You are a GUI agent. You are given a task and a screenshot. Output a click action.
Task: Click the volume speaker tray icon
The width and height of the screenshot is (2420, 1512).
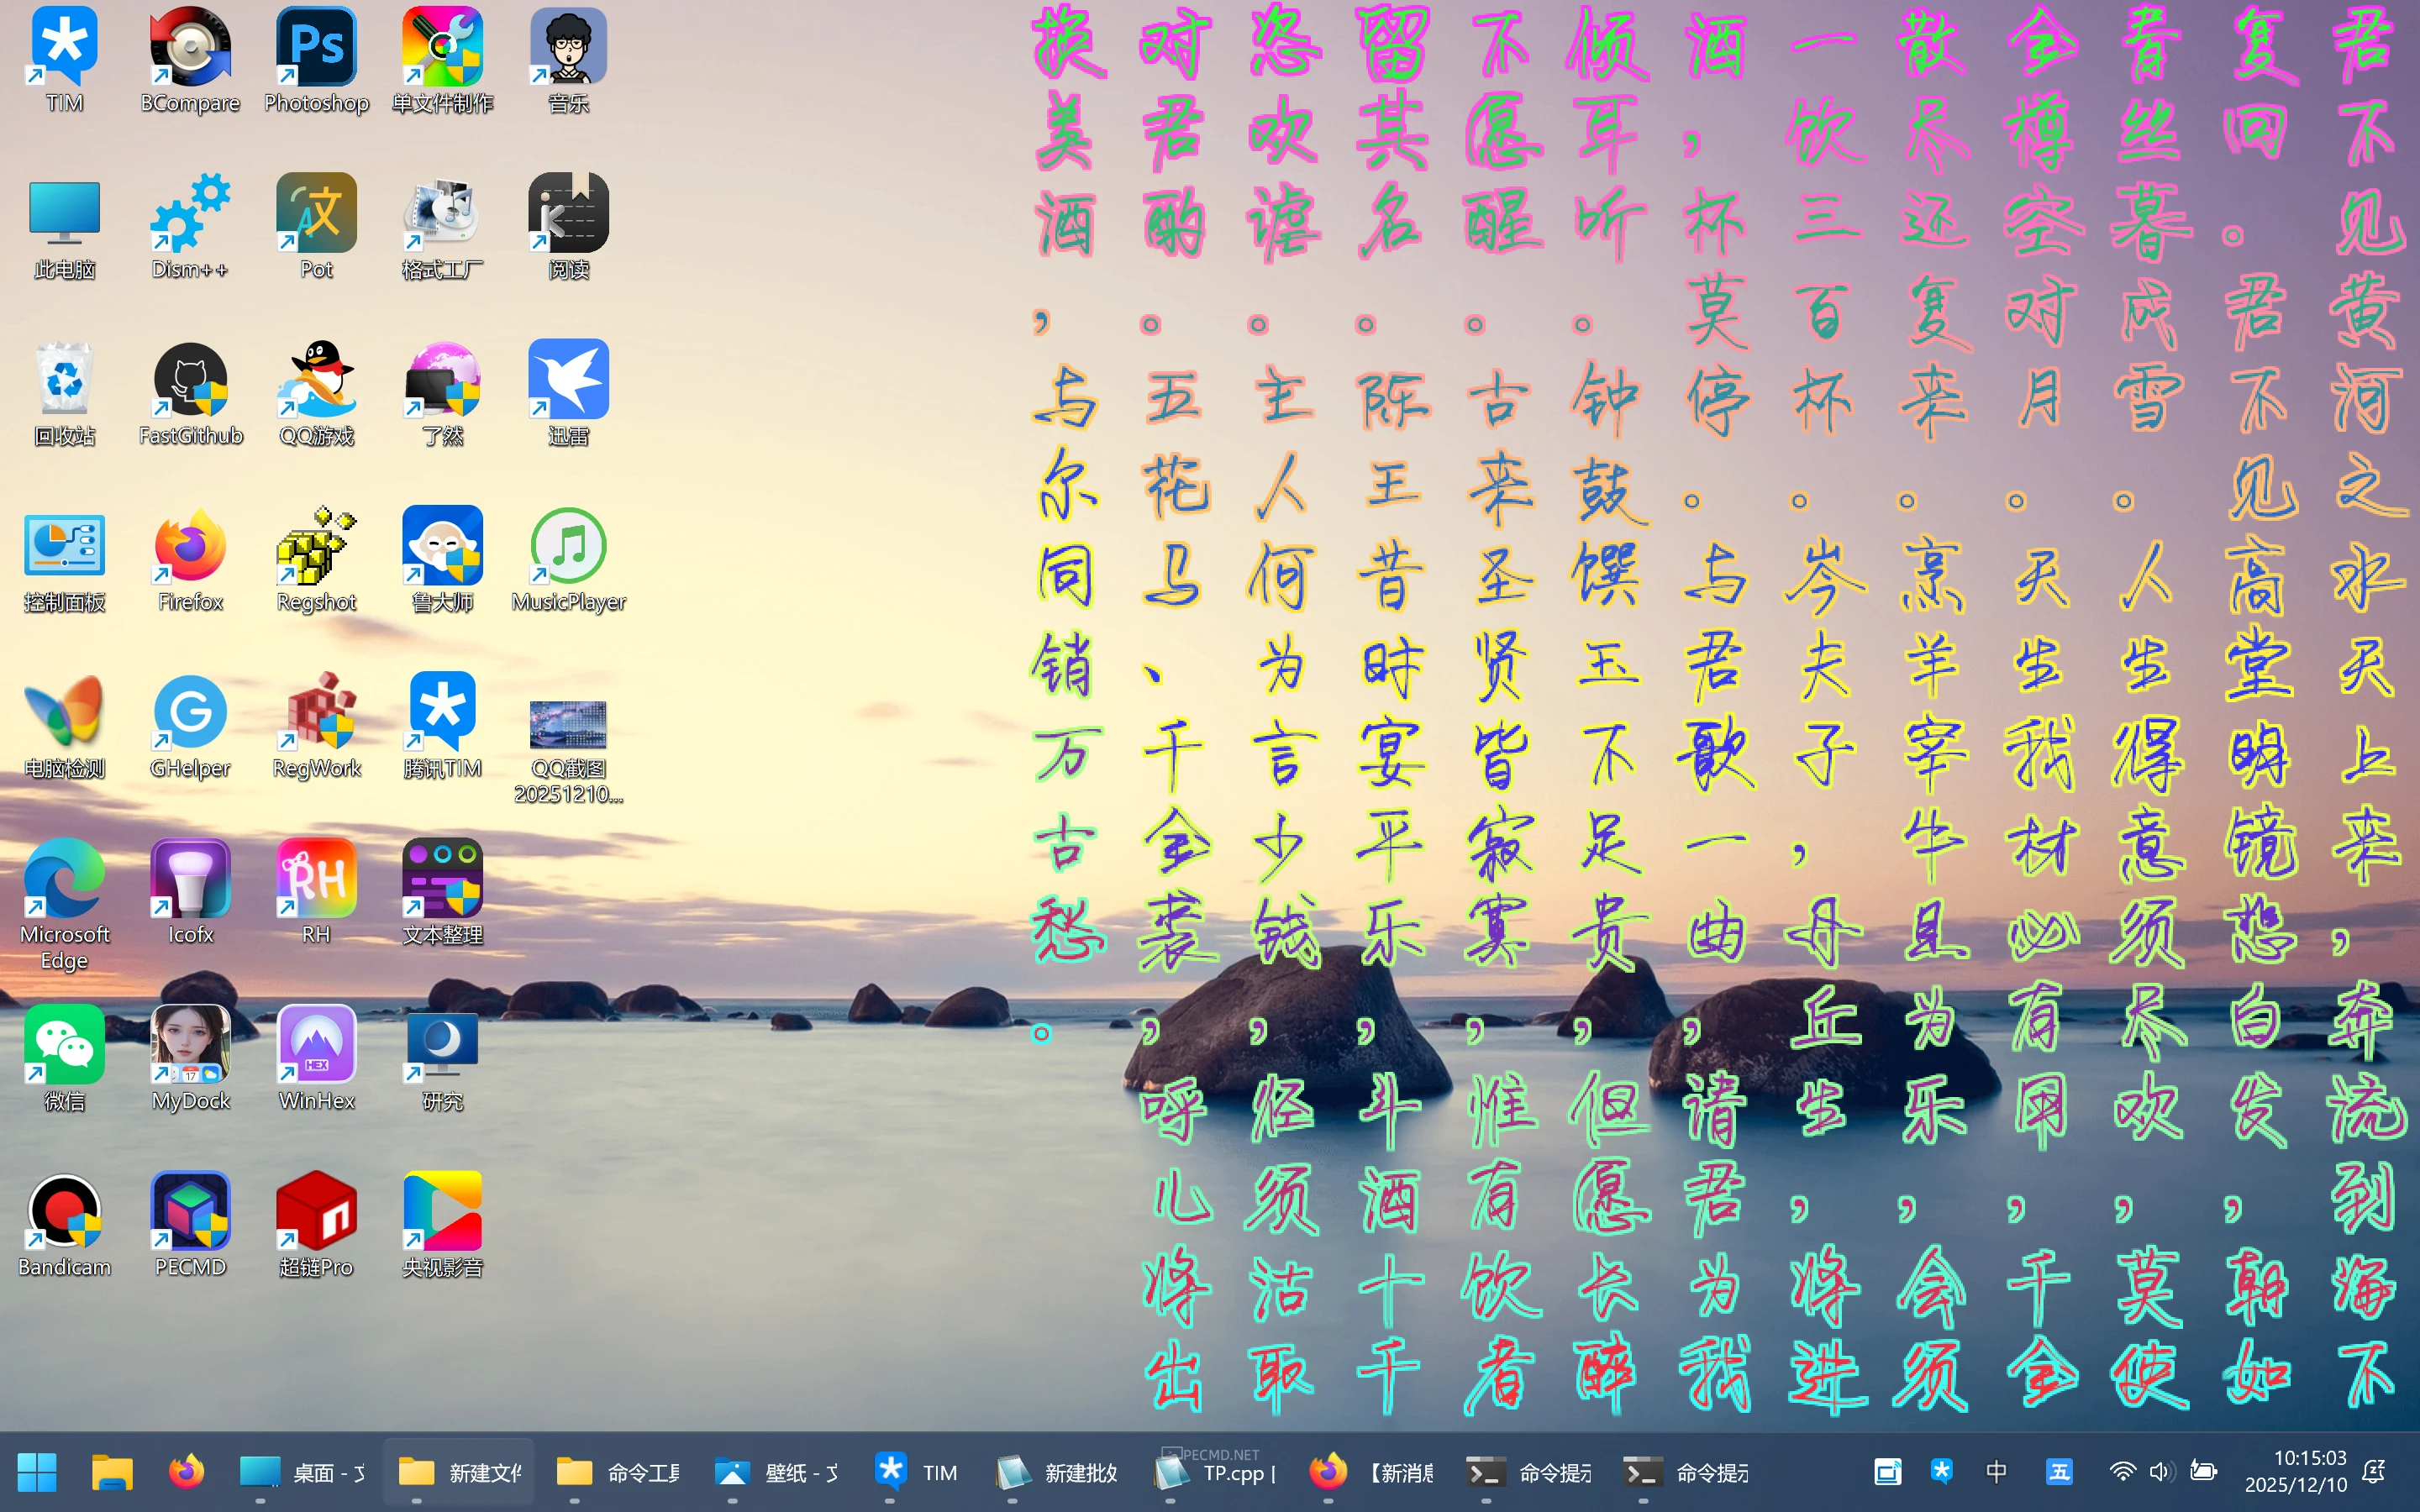tap(2160, 1471)
